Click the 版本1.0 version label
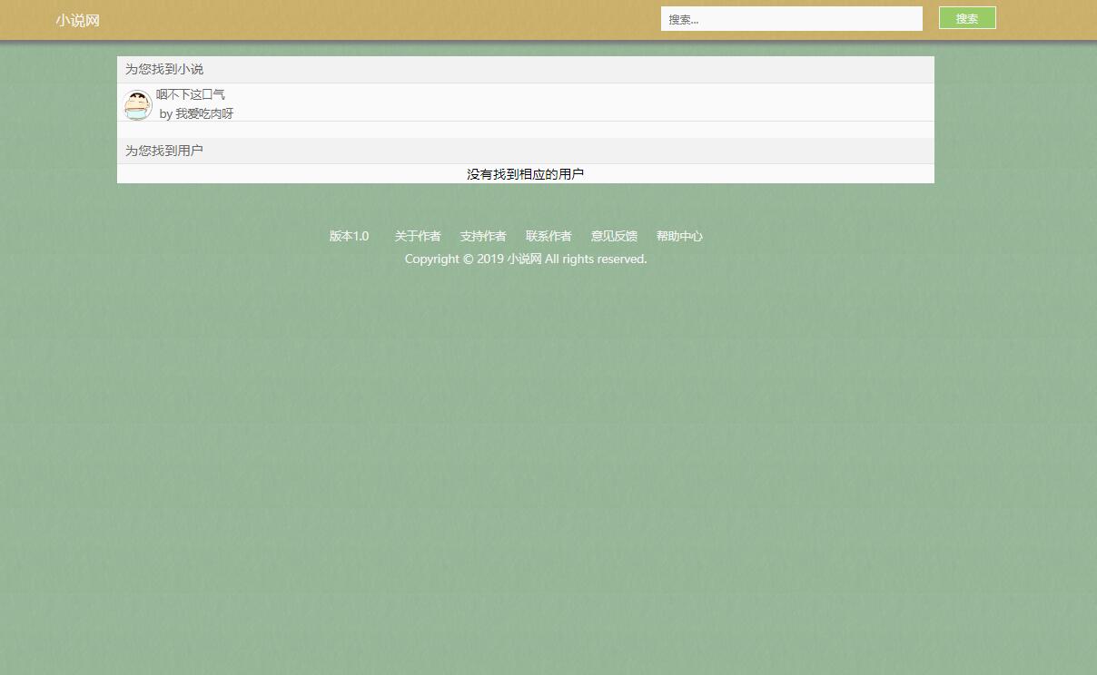The height and width of the screenshot is (675, 1097). click(349, 236)
